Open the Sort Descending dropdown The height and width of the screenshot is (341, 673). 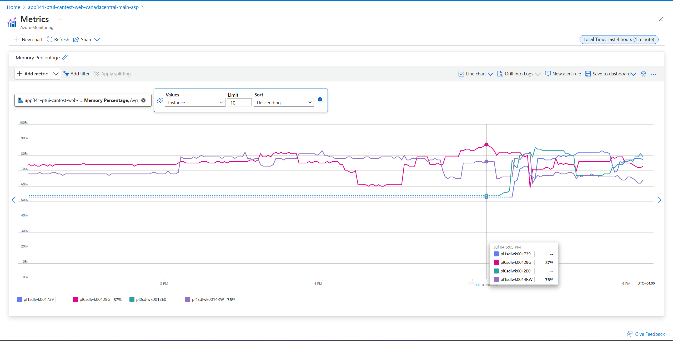(284, 102)
